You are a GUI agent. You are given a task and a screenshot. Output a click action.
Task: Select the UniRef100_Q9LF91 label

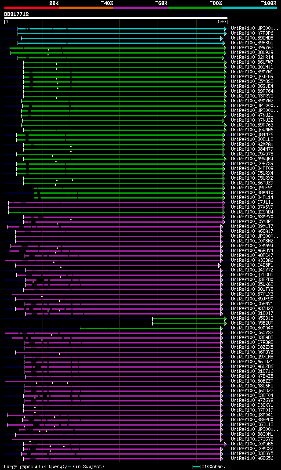(x=252, y=188)
